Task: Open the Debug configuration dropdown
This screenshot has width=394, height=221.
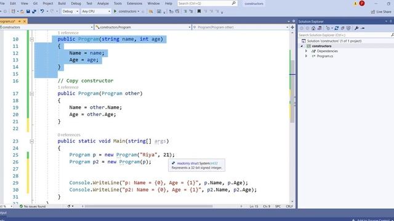Action: 70,11
